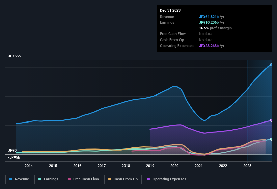Click the orange Cash From Op legend dot
The width and height of the screenshot is (277, 189).
coord(110,179)
